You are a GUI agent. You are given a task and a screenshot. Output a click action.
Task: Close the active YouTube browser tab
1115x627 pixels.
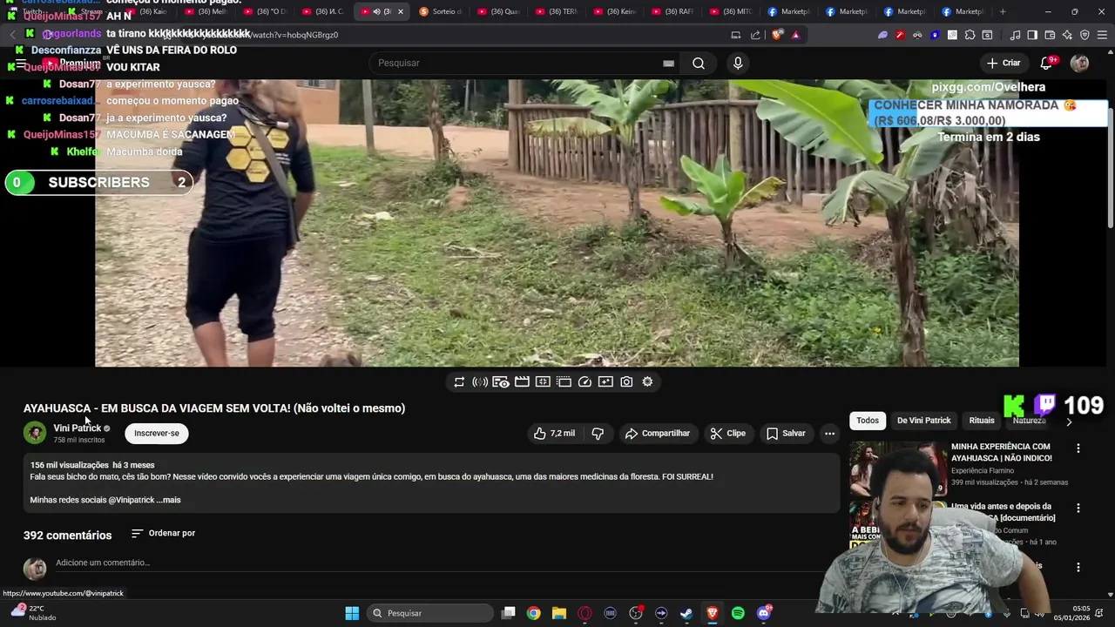(x=401, y=11)
